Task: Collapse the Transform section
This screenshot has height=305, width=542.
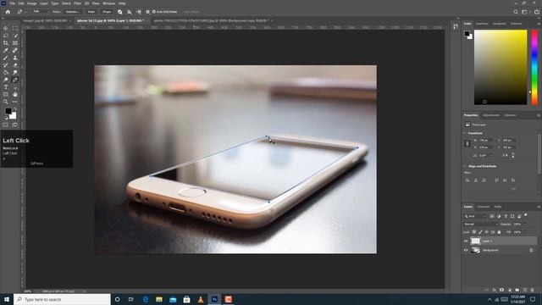Action: pyautogui.click(x=465, y=133)
